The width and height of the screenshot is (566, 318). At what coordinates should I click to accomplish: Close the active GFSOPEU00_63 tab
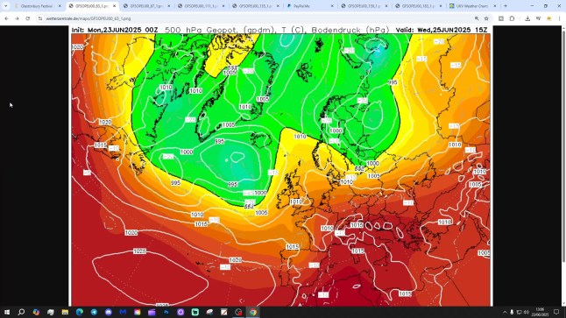tap(115, 6)
